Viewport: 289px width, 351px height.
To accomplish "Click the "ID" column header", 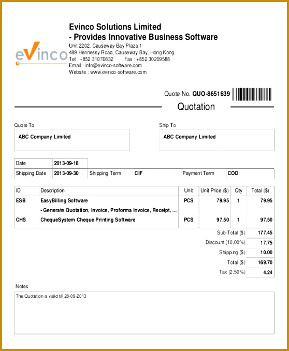I will coord(18,191).
